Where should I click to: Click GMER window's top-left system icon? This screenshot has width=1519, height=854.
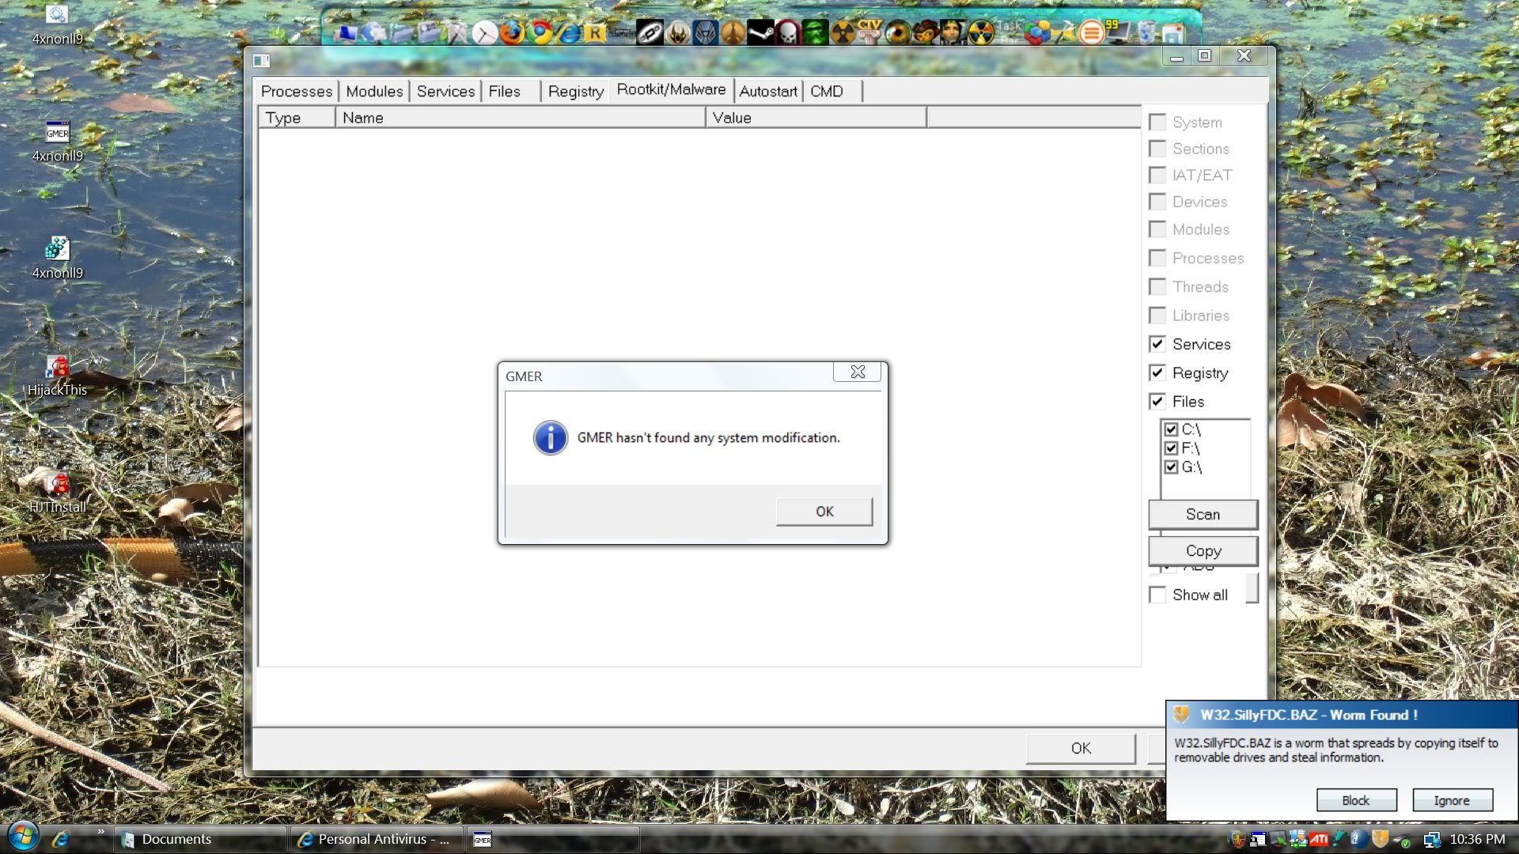pos(262,60)
